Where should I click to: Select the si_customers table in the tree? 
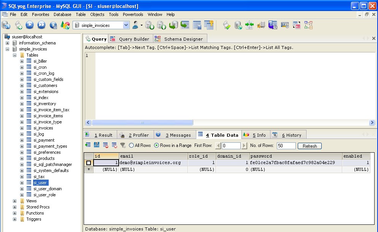(x=45, y=85)
